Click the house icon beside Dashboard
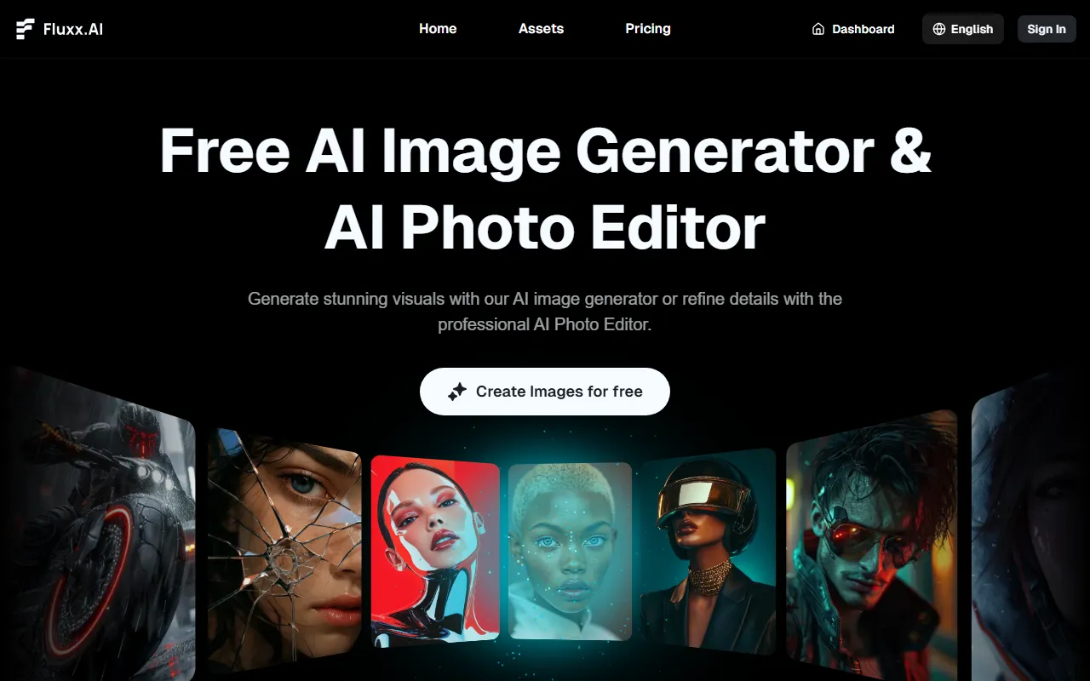The image size is (1090, 681). point(818,29)
